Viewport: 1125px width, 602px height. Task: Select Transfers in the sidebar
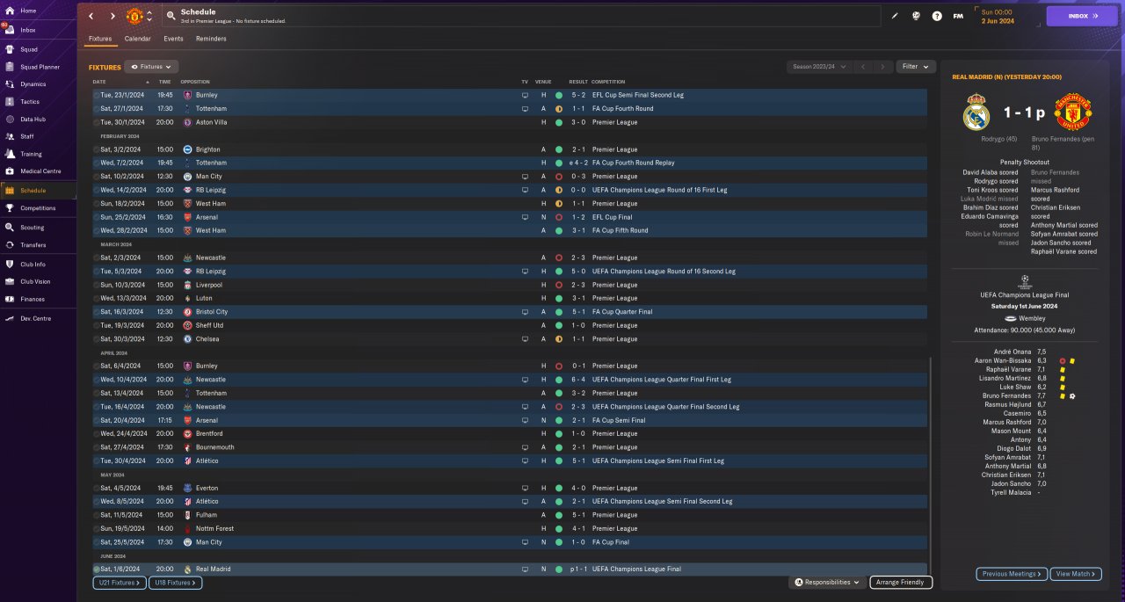click(39, 245)
